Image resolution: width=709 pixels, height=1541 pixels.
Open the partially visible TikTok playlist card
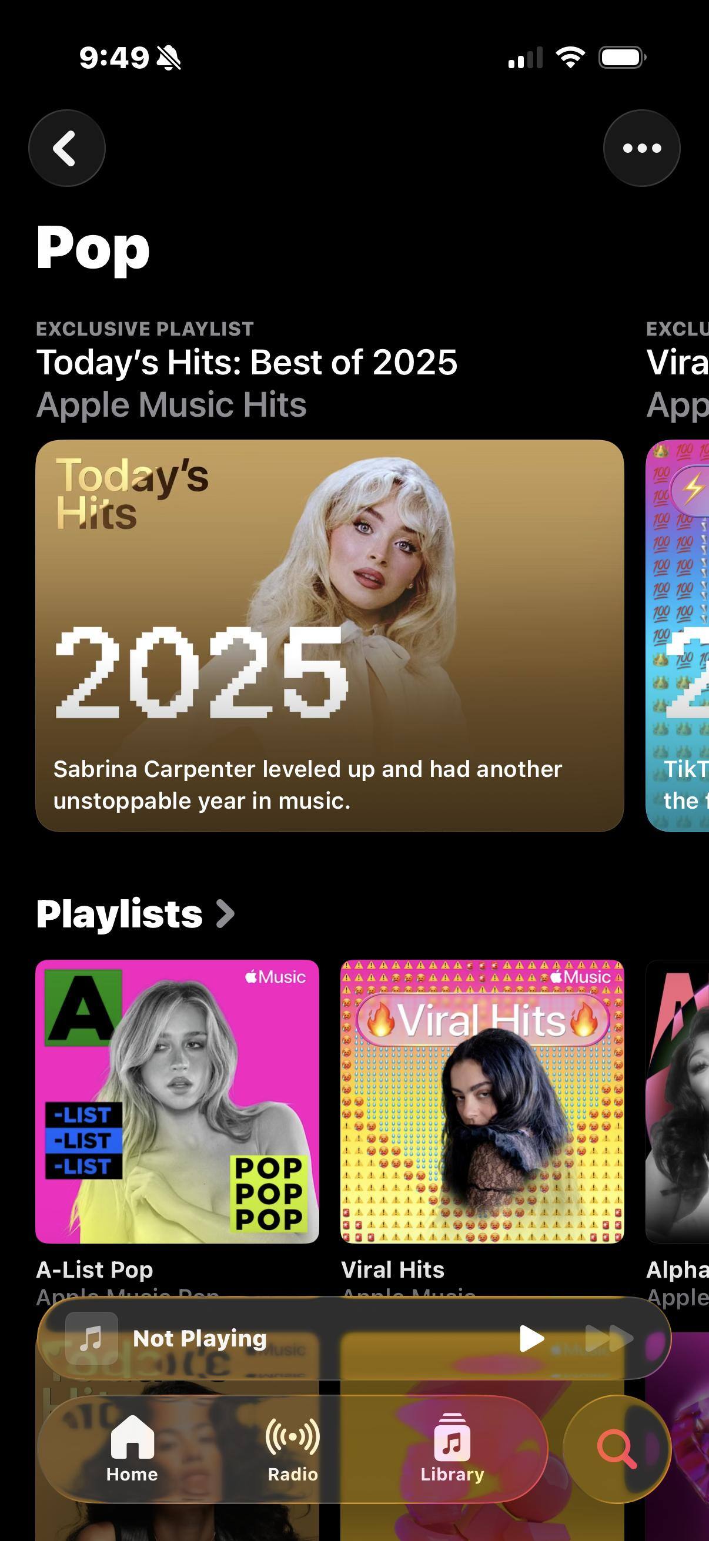click(677, 635)
